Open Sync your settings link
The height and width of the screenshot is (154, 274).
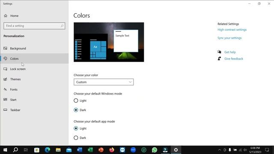tap(229, 38)
